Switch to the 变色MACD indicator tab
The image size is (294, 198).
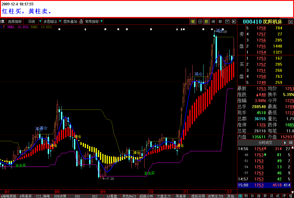click(129, 196)
